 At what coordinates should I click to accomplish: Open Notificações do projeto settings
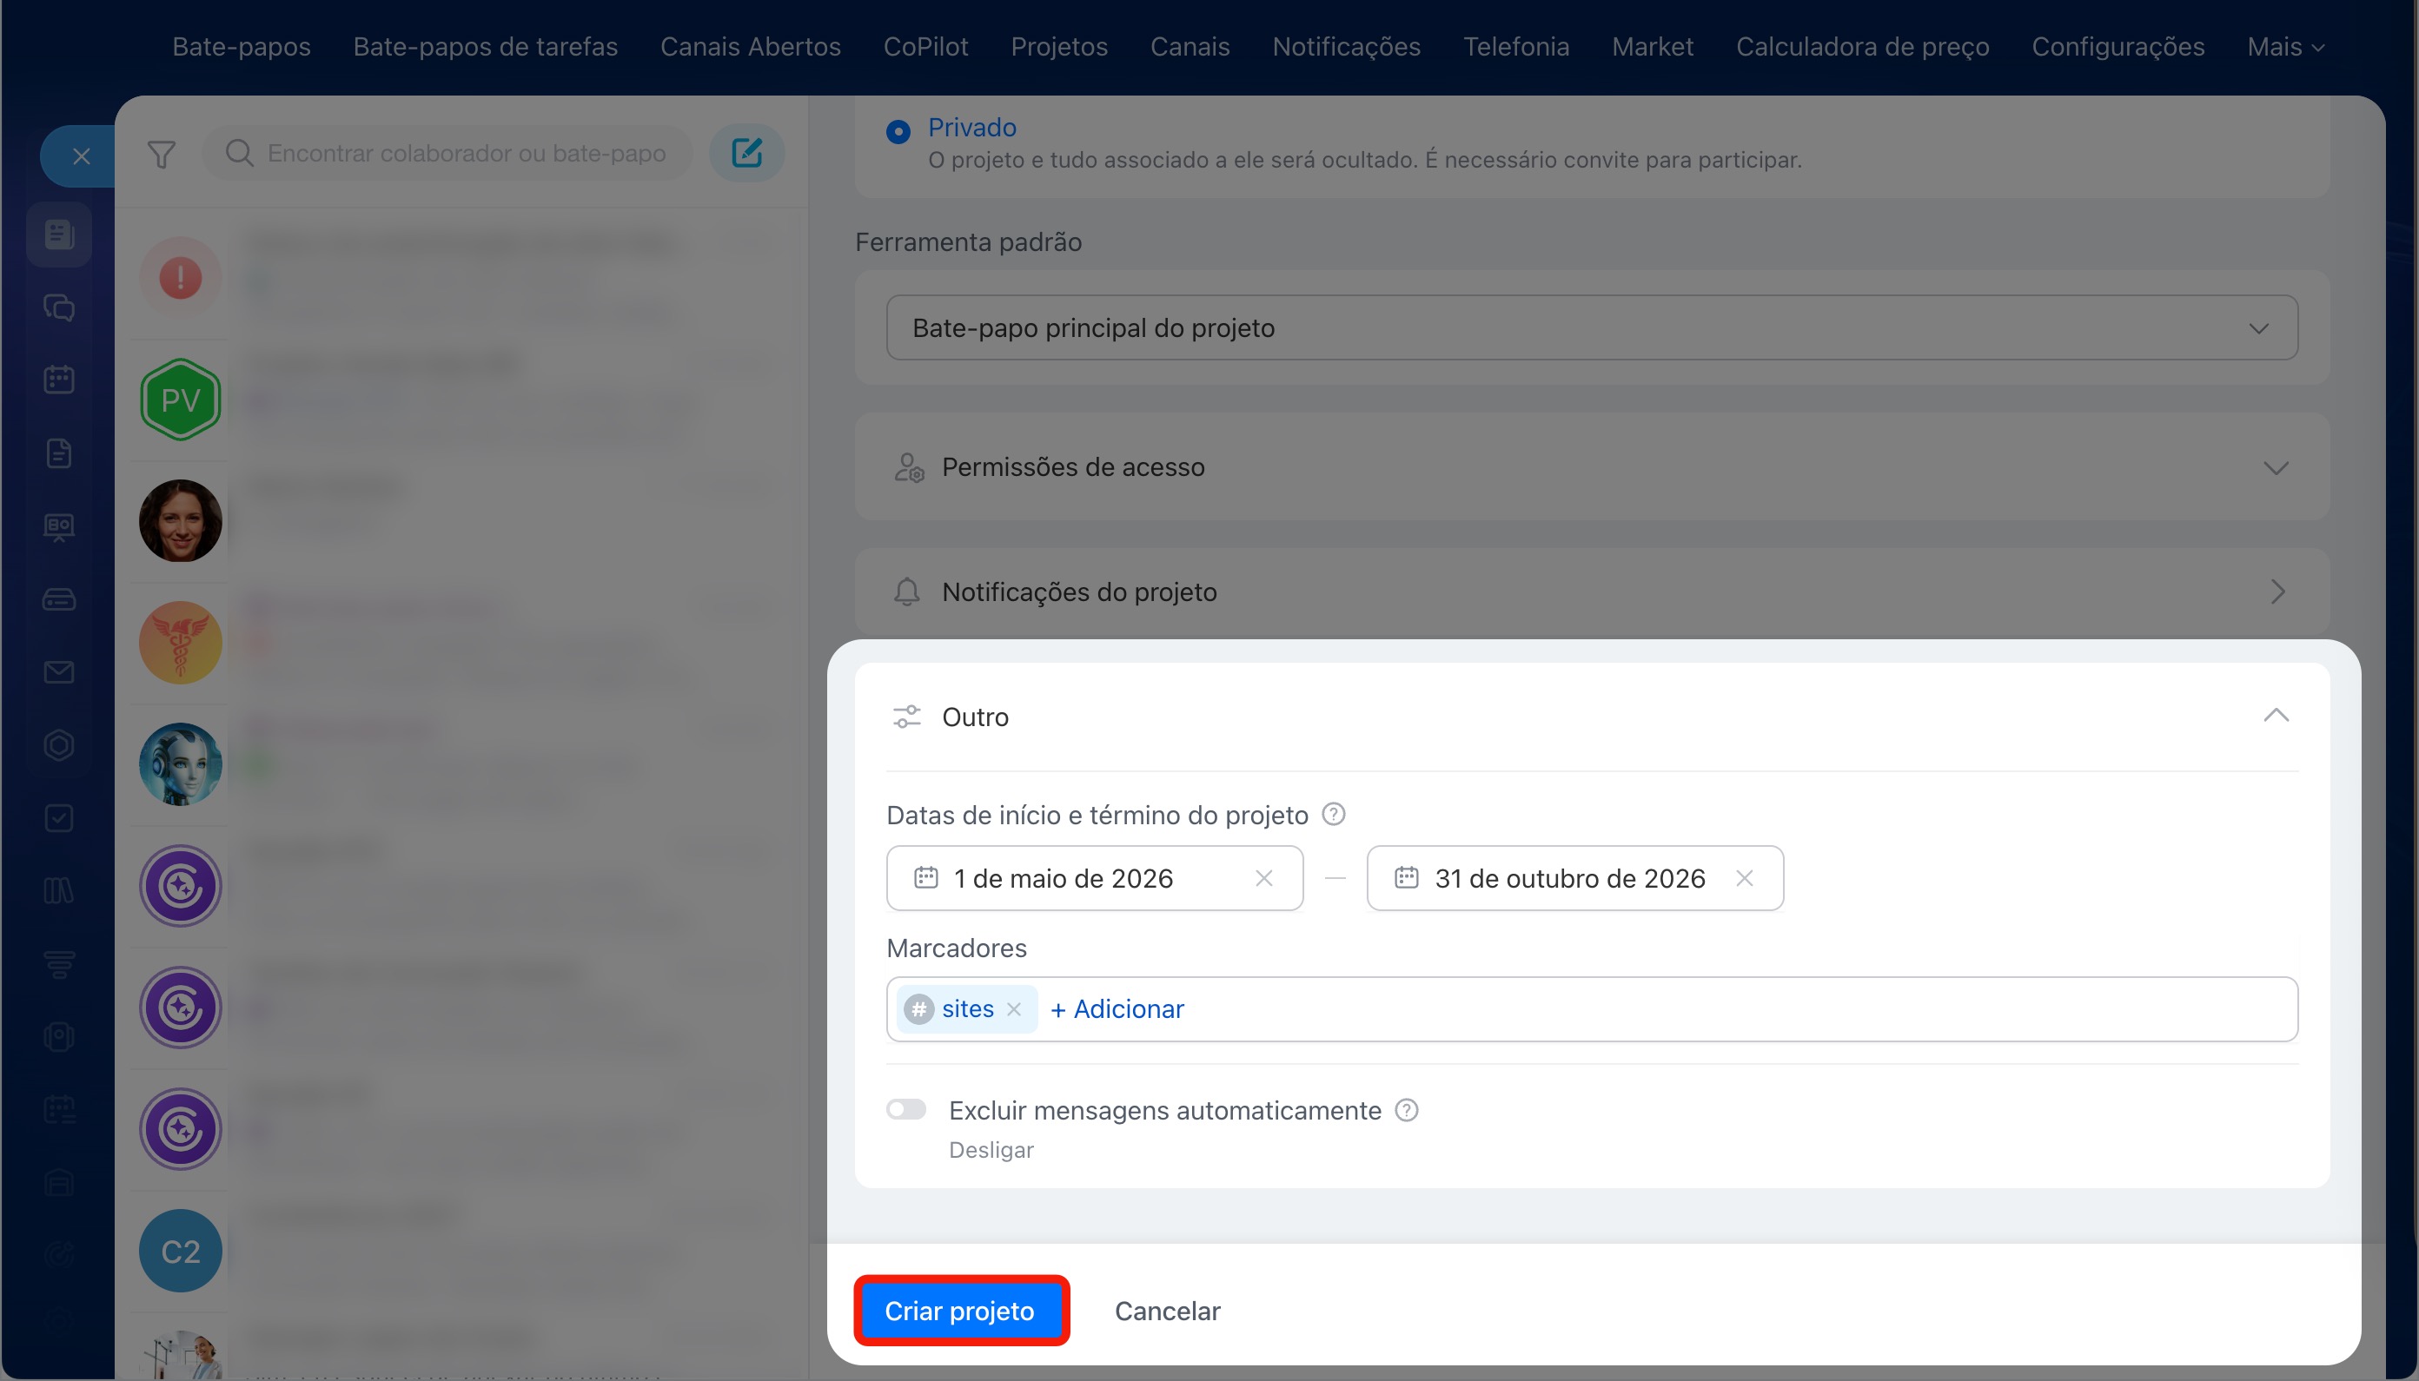(1592, 591)
